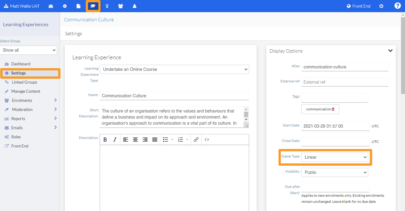Click the Communication Culture breadcrumb link
The image size is (405, 211).
tap(89, 19)
